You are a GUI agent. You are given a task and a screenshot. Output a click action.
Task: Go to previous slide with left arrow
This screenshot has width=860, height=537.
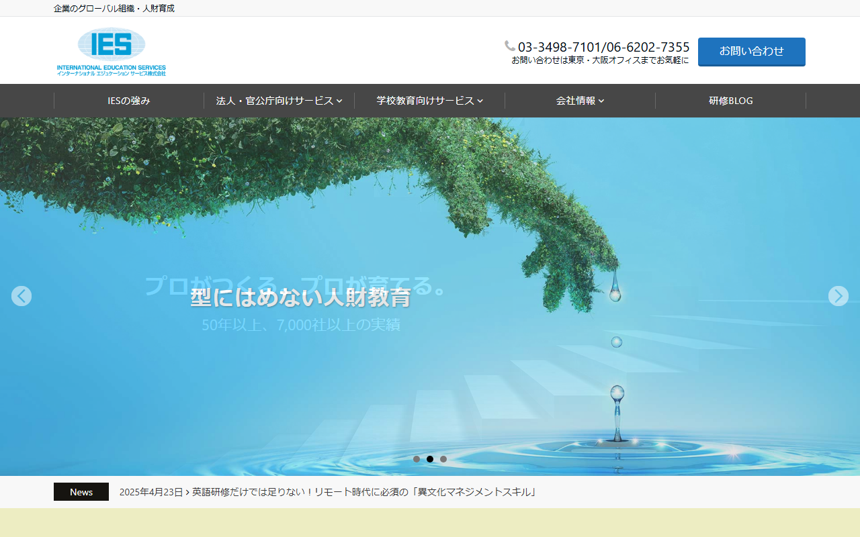click(21, 296)
